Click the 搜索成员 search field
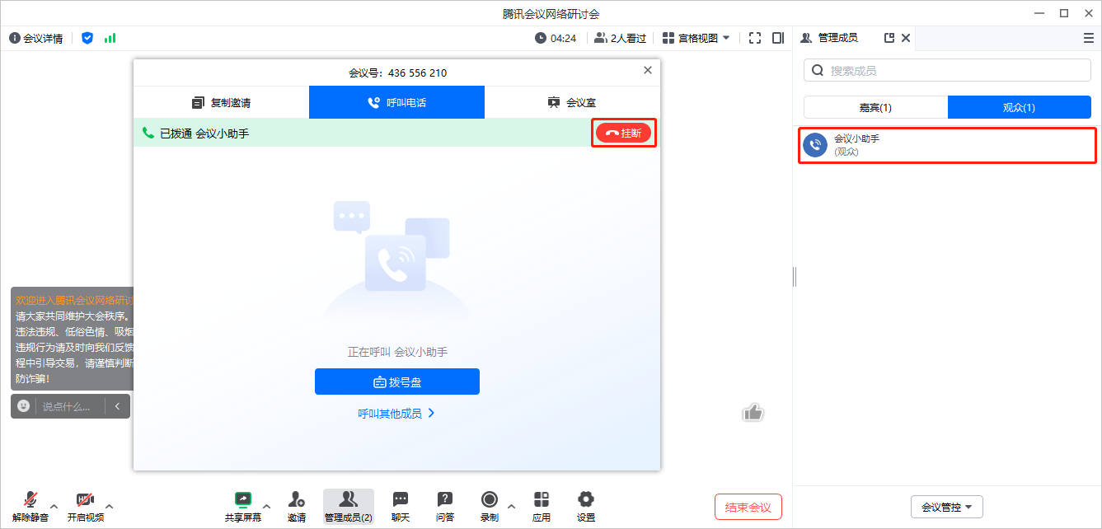This screenshot has height=529, width=1102. 947,70
